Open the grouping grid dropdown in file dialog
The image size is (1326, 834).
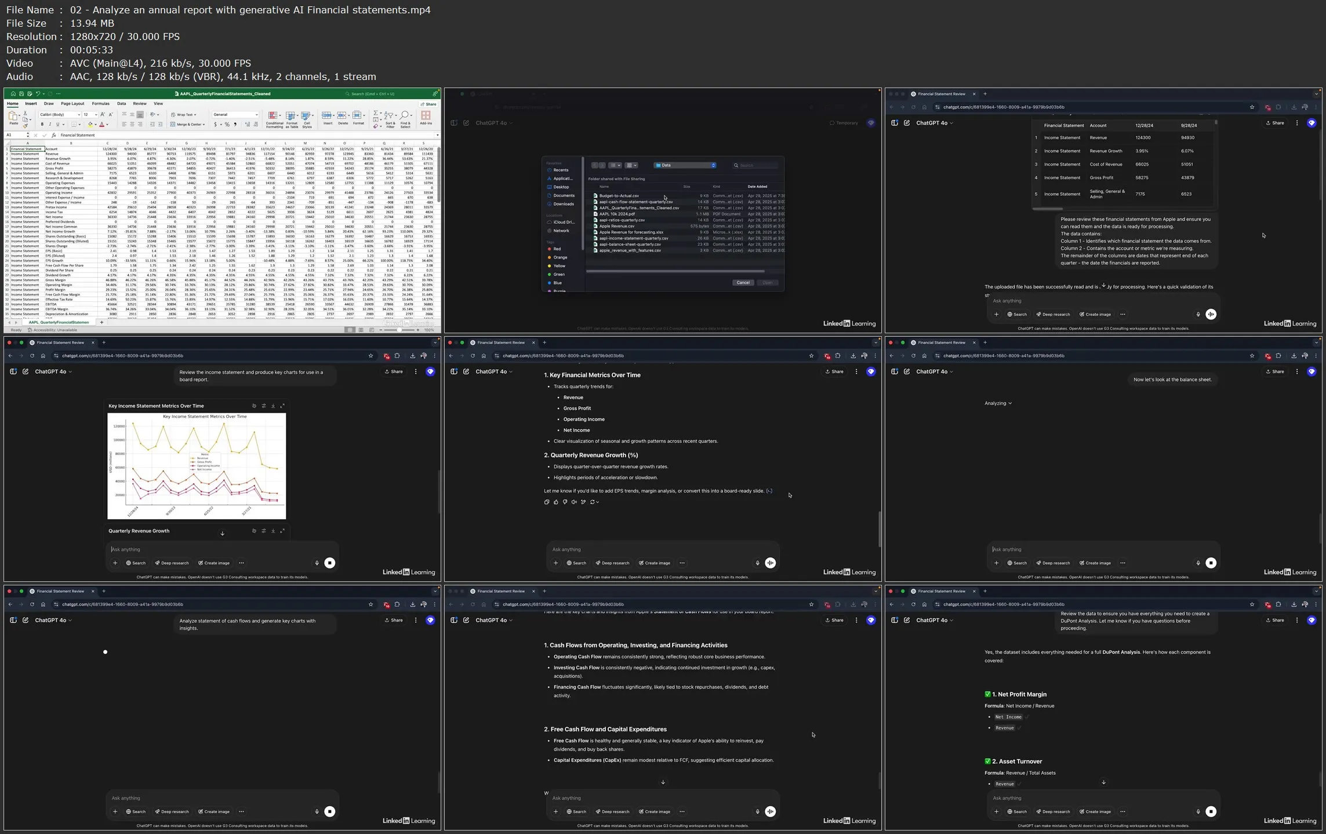(631, 165)
